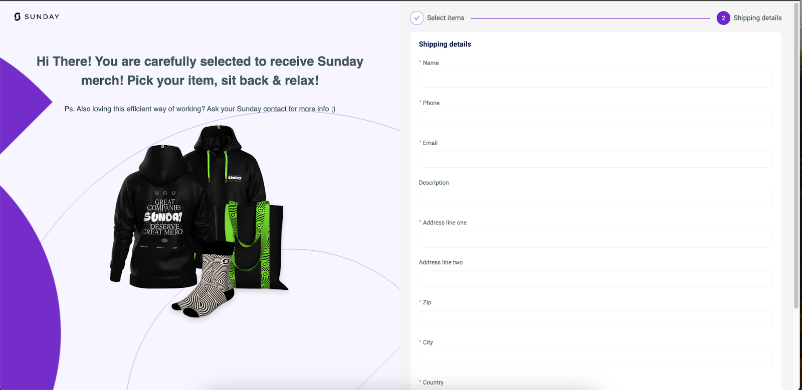The image size is (802, 390).
Task: Click the SUNDAY wordmark in header
Action: [x=42, y=17]
